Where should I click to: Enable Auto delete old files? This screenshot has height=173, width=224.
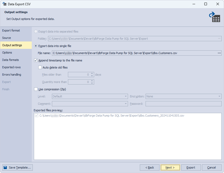click(40, 67)
